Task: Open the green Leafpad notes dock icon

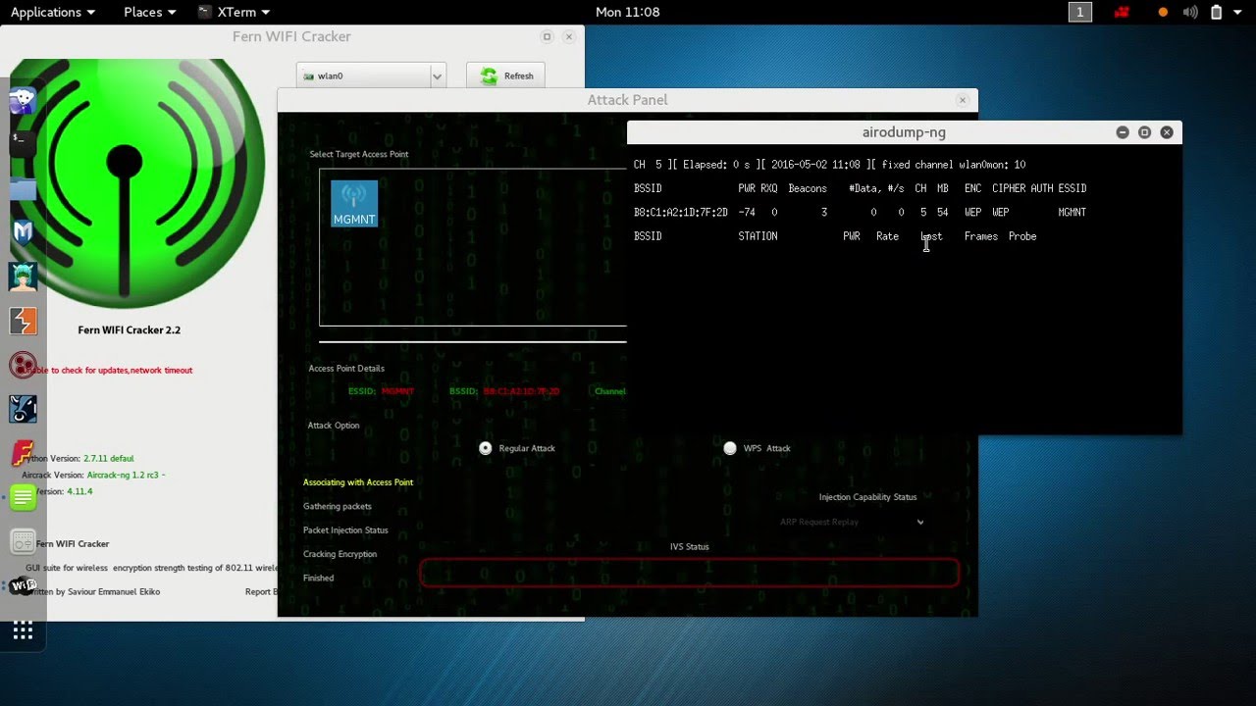Action: click(x=23, y=497)
